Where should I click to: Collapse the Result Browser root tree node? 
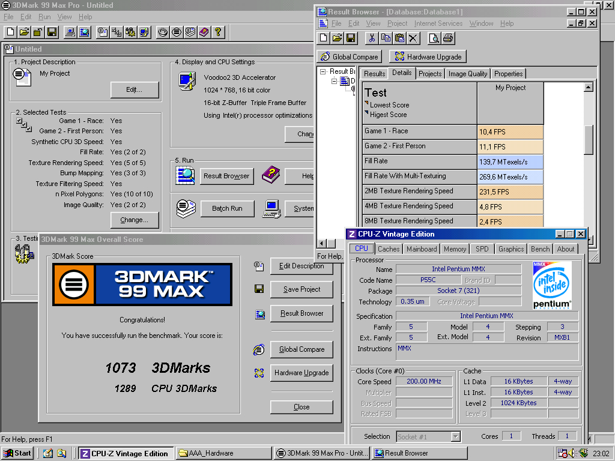[x=323, y=72]
